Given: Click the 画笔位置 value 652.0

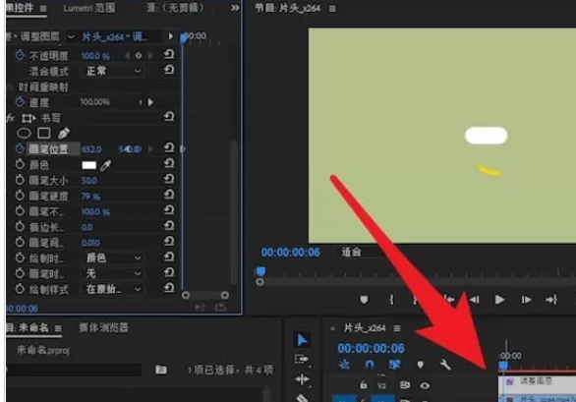Looking at the screenshot, I should (91, 149).
